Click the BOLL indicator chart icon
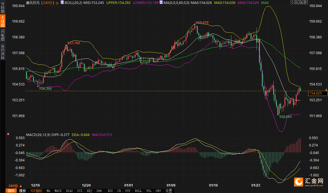This screenshot has width=328, height=193. pyautogui.click(x=62, y=2)
